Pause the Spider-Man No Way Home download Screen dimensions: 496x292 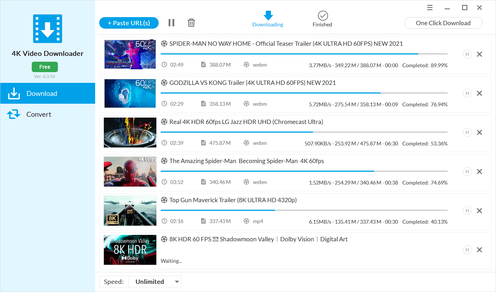[467, 54]
